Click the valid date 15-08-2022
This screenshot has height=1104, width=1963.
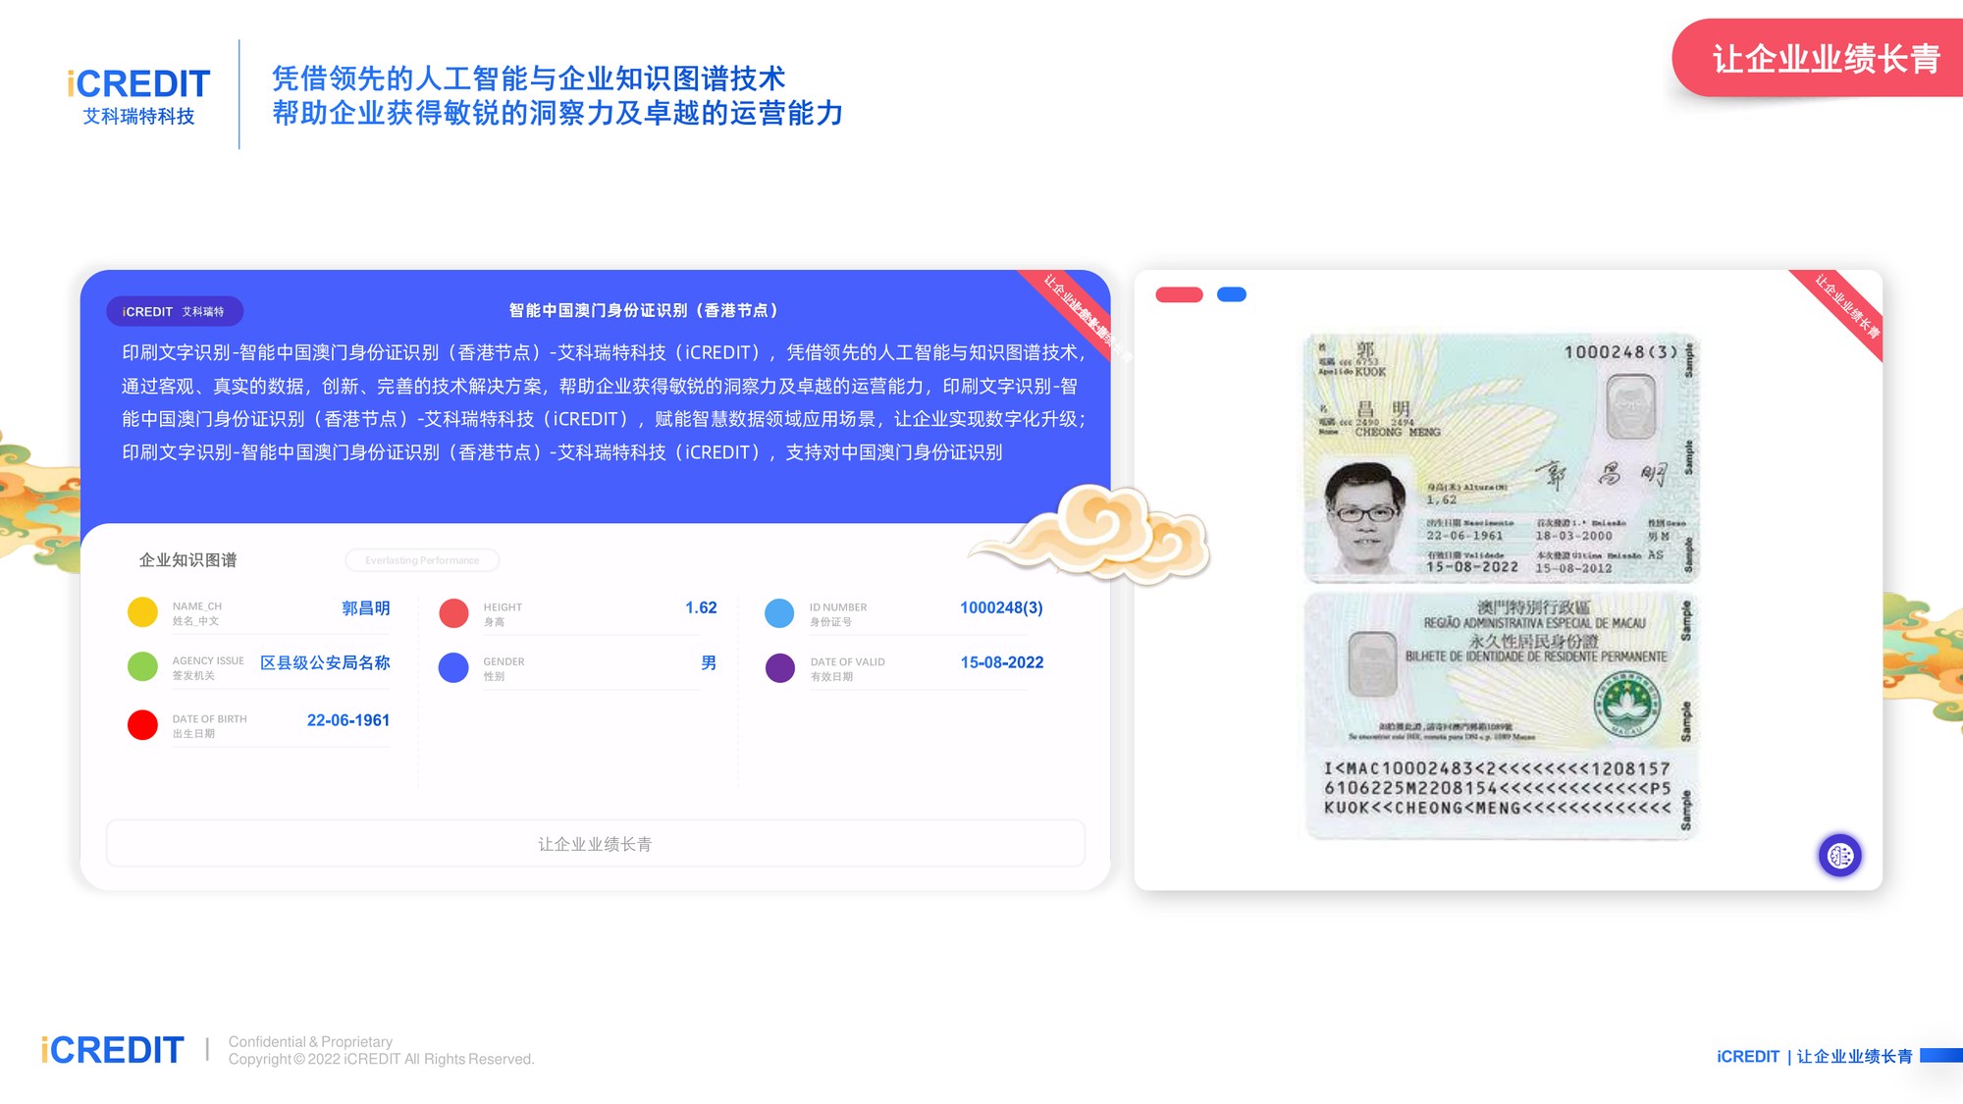click(x=1001, y=663)
